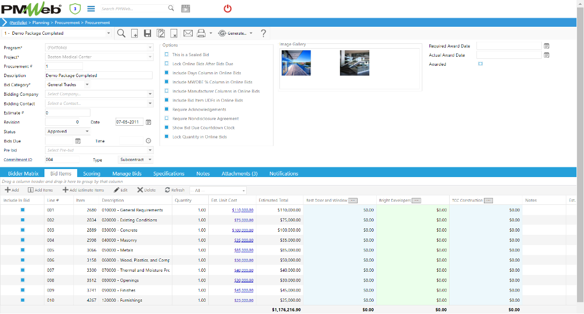Viewport: 584px width, 314px height.
Task: Click ellipsis button beside Best Door and Window
Action: 353,201
